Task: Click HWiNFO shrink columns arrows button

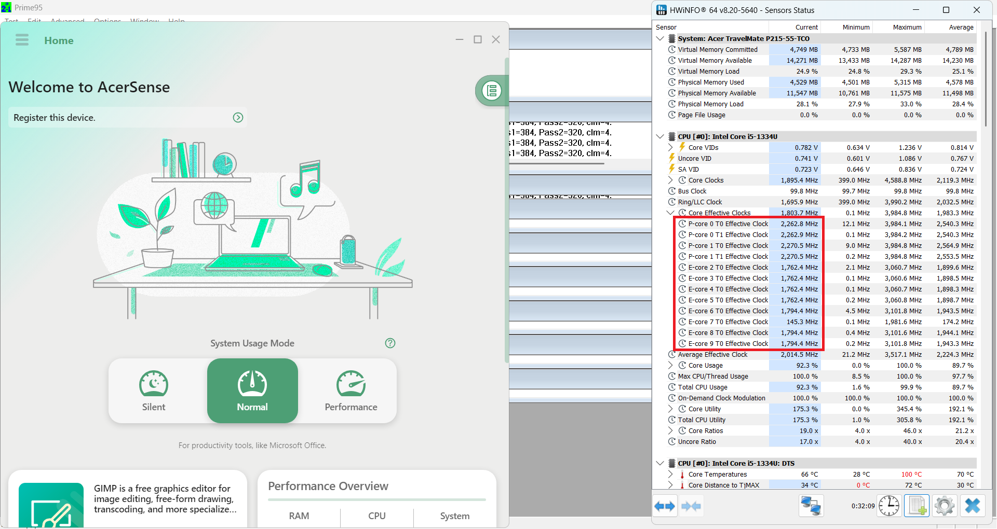Action: [691, 506]
